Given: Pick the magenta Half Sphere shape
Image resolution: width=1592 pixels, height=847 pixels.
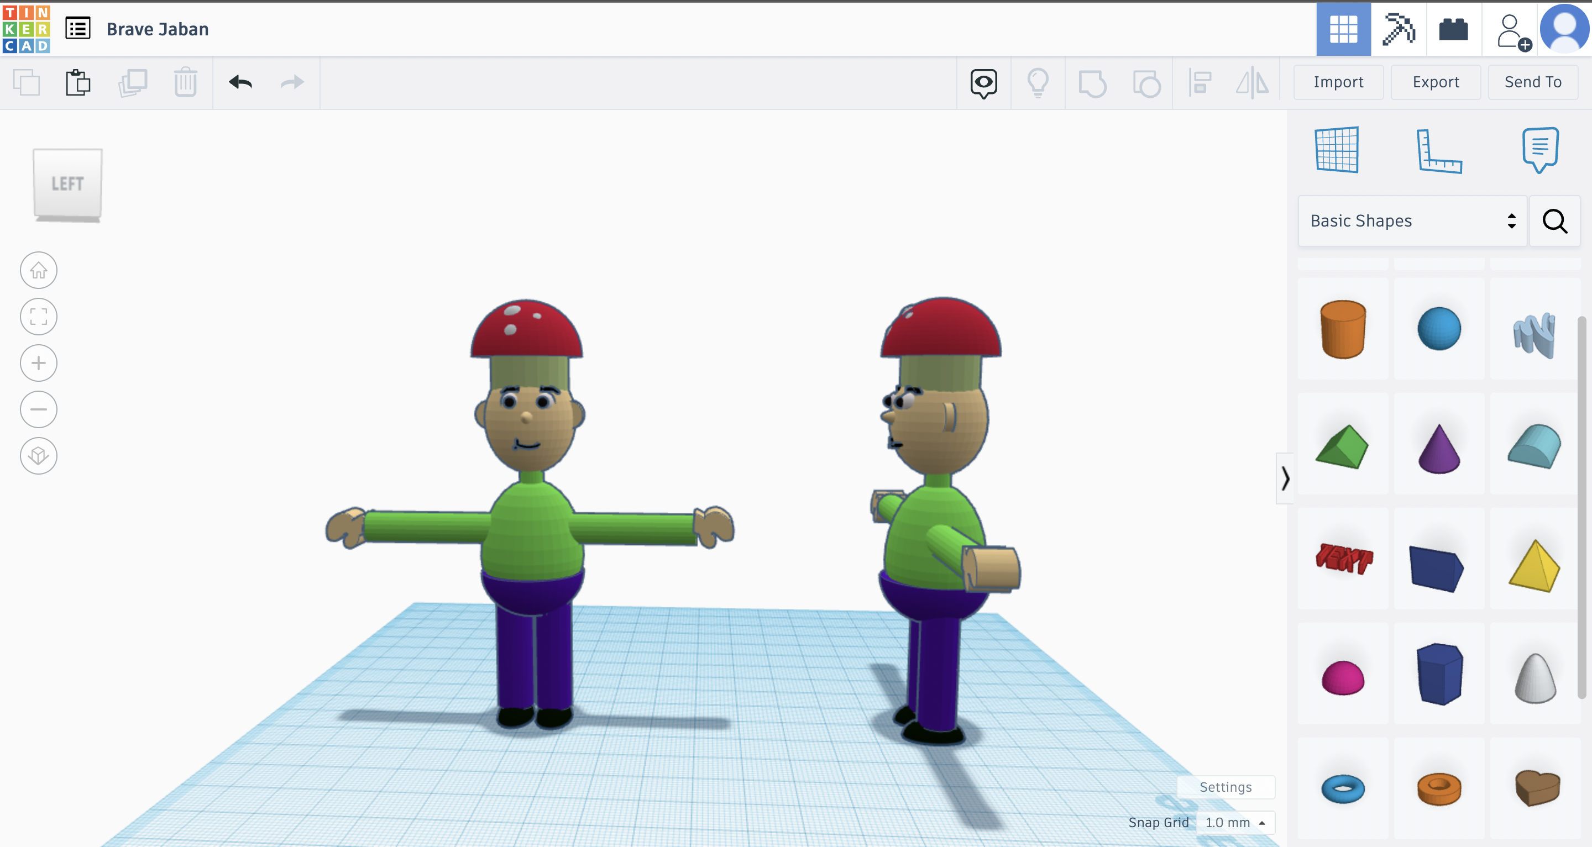Looking at the screenshot, I should [x=1342, y=674].
